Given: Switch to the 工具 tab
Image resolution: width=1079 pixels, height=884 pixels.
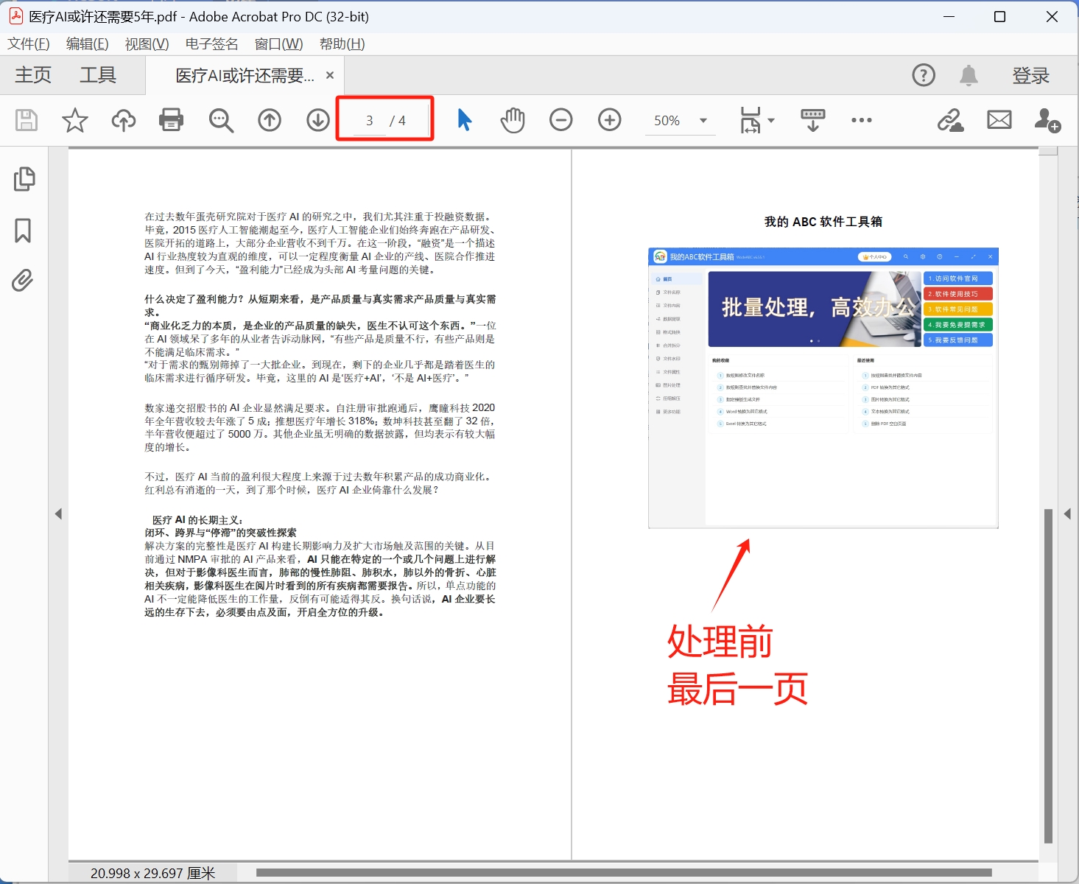Looking at the screenshot, I should [x=98, y=75].
